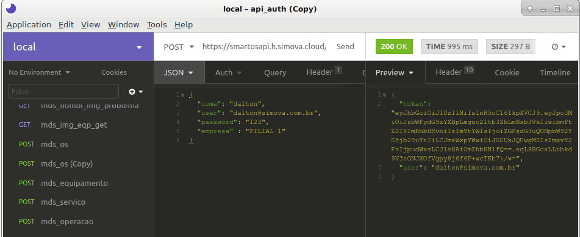Viewport: 580px width, 237px height.
Task: Click the Insomnia app logo icon
Action: point(11,8)
